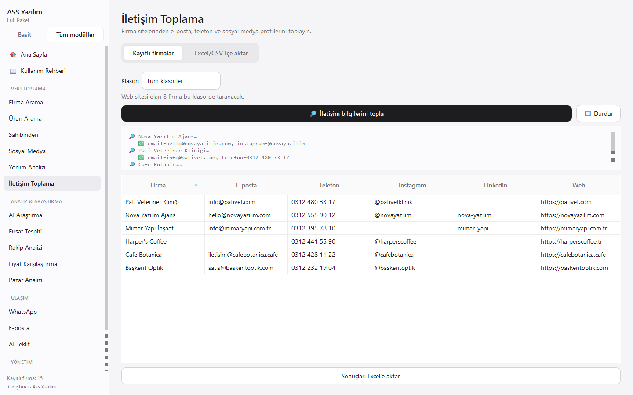
Task: Select İletişim Toplama in the sidebar
Action: tap(52, 183)
